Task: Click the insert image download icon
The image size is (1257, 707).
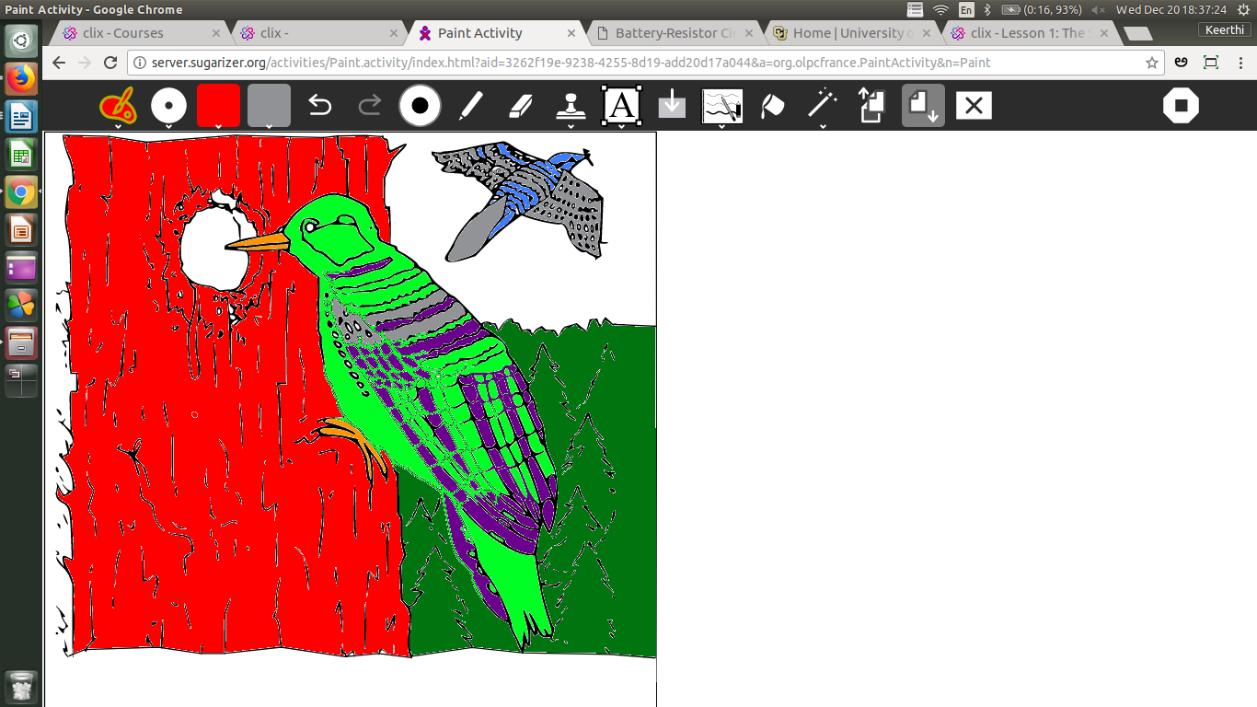Action: pyautogui.click(x=672, y=106)
